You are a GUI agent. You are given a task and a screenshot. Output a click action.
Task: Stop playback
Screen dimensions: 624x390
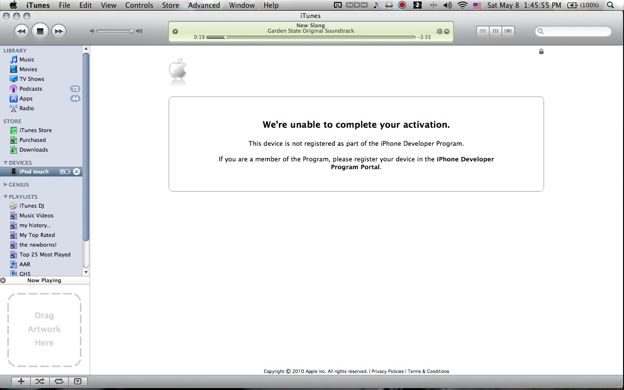coord(40,31)
